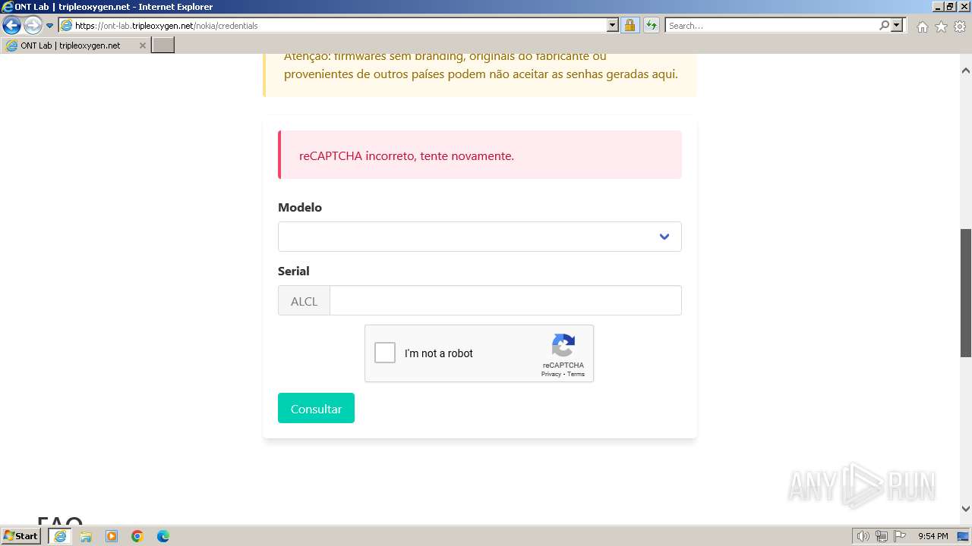Click the 9:54 PM system clock
Screen dimensions: 972x546
[933, 536]
